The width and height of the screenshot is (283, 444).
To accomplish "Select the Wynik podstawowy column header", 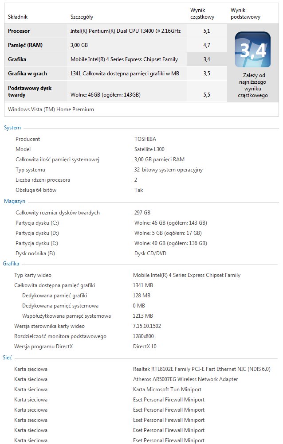I will point(245,13).
